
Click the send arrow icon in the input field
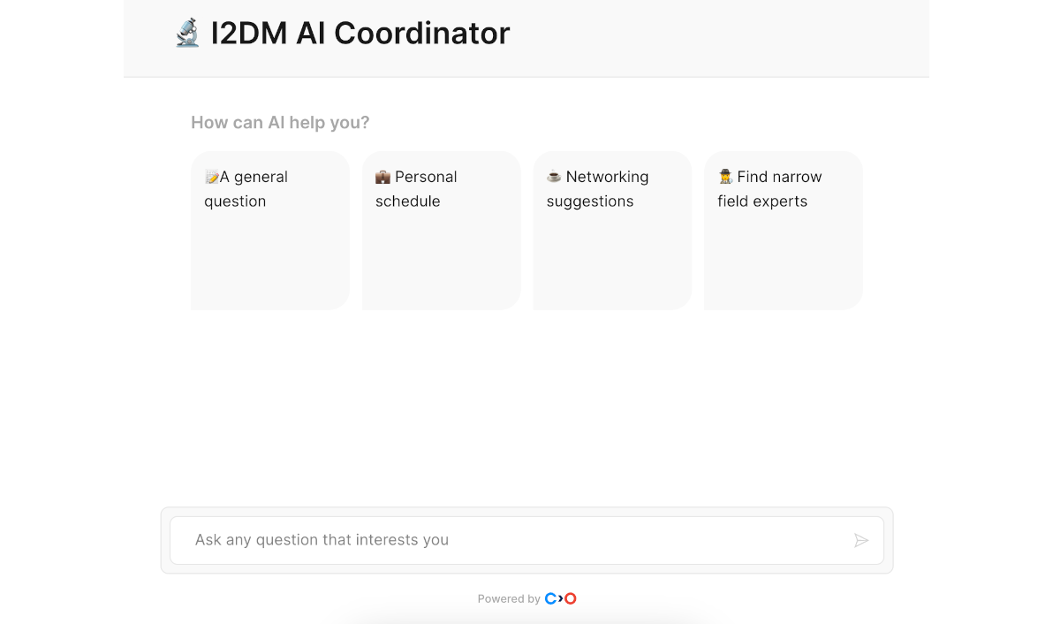(861, 540)
